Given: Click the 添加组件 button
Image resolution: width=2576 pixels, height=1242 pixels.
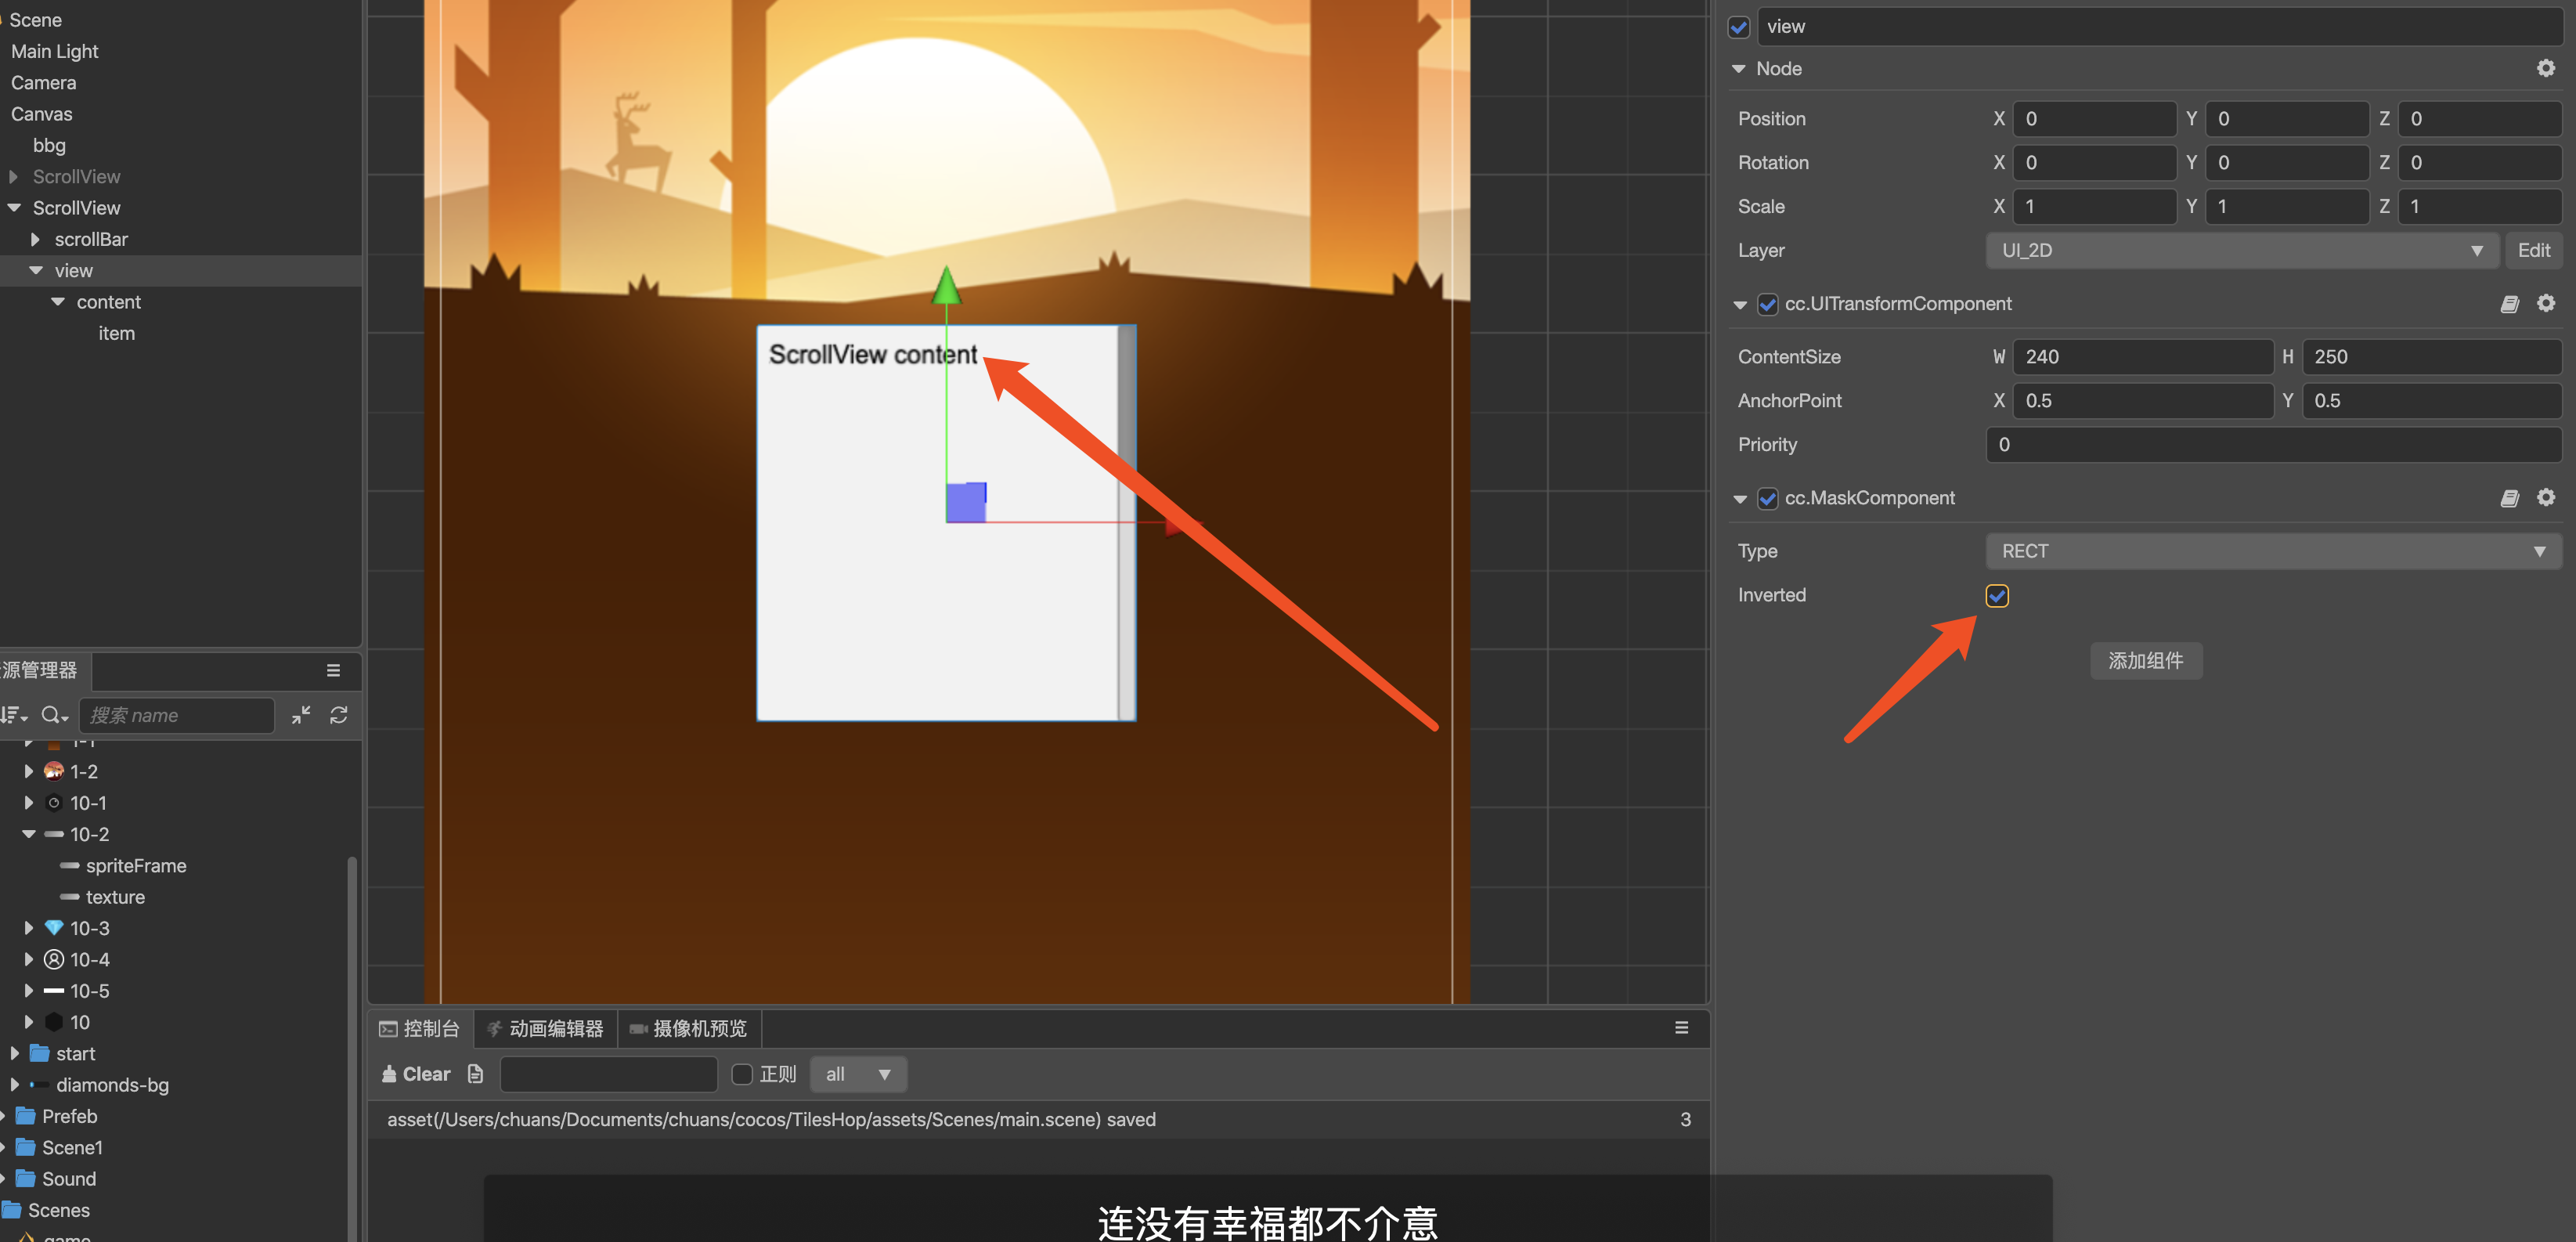Looking at the screenshot, I should [x=2145, y=661].
